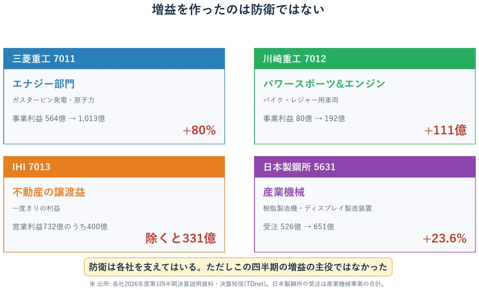Click the 産業機械 heading
The width and height of the screenshot is (479, 290).
(x=284, y=192)
